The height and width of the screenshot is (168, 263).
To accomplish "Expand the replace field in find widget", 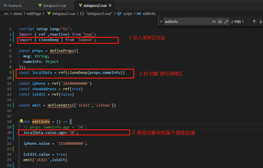I will (161, 22).
